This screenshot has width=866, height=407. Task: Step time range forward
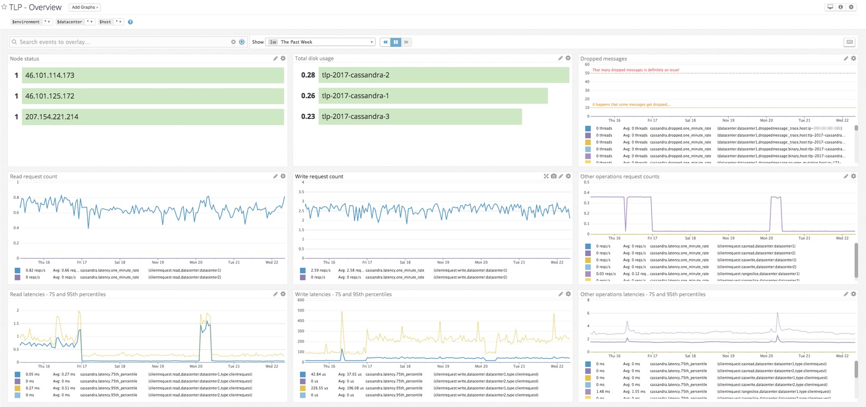click(406, 42)
